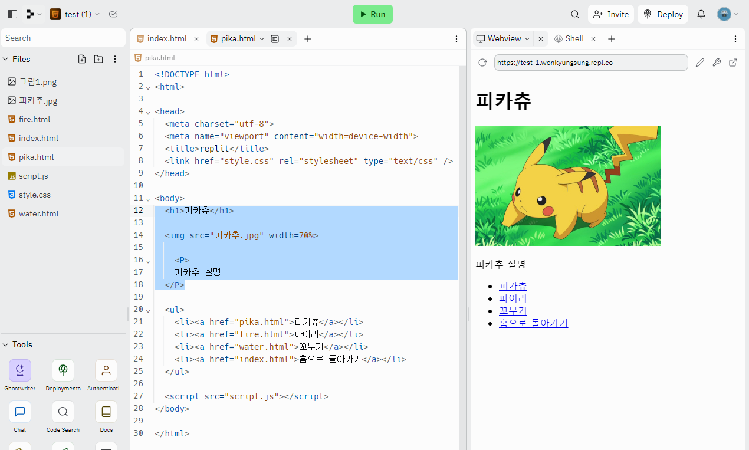This screenshot has height=450, width=749.
Task: Open the editor pane options menu
Action: [x=456, y=39]
